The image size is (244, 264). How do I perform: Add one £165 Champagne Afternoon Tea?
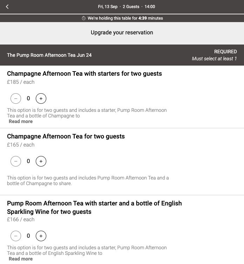41,161
